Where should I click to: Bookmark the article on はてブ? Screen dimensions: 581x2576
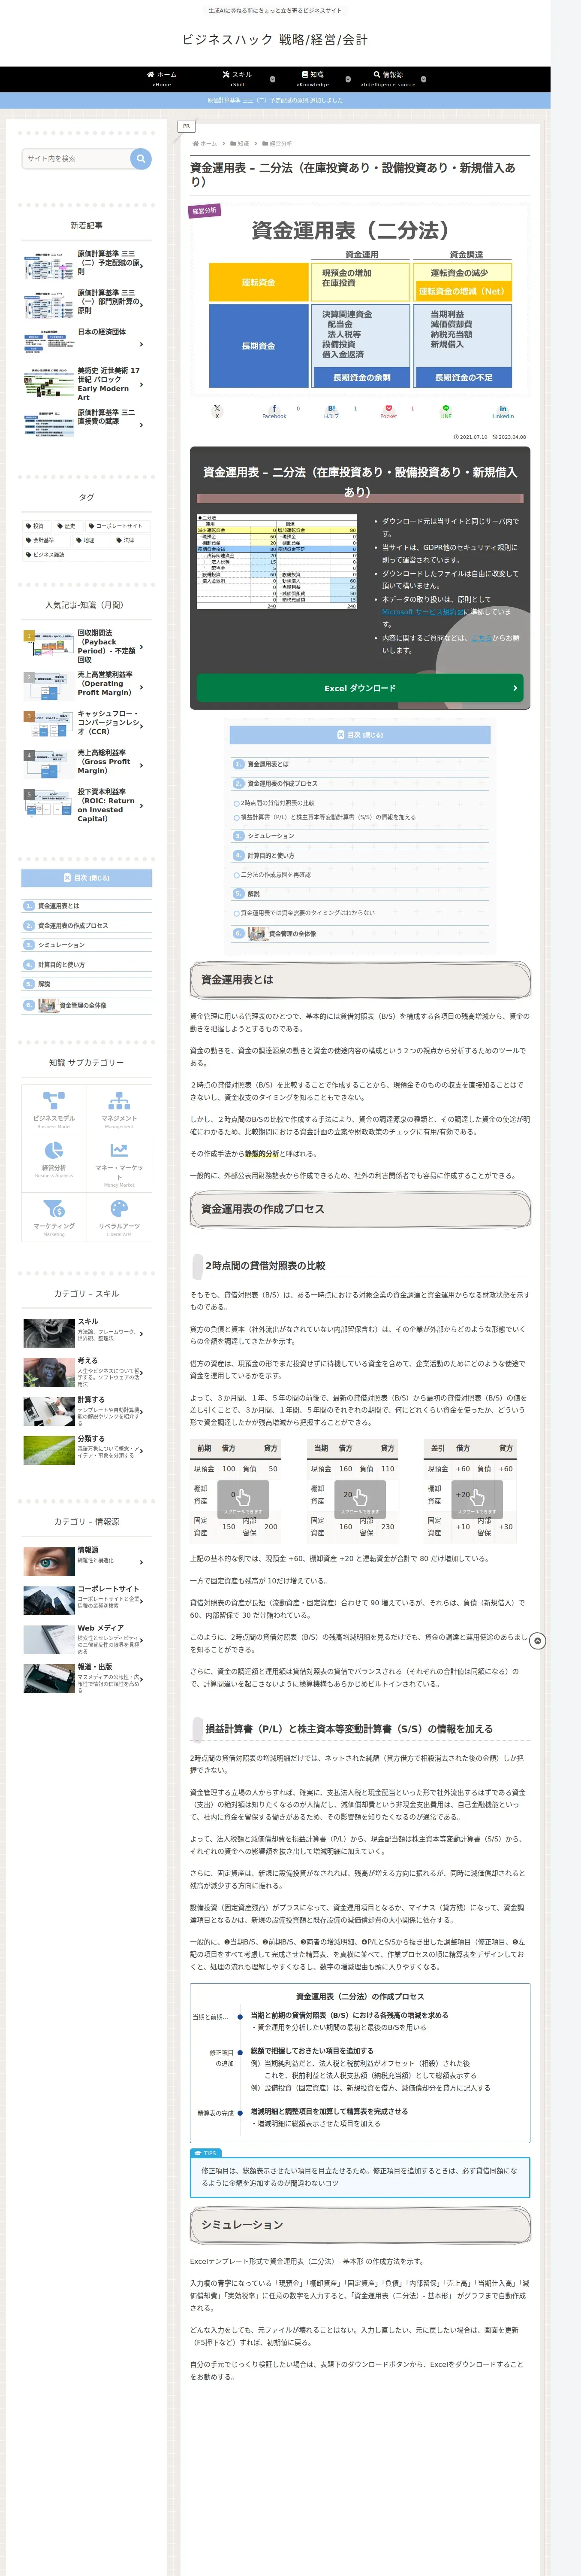(x=331, y=411)
